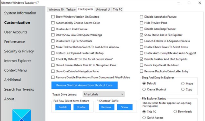
Task: Select Quick Access startup folder
Action: click(144, 117)
